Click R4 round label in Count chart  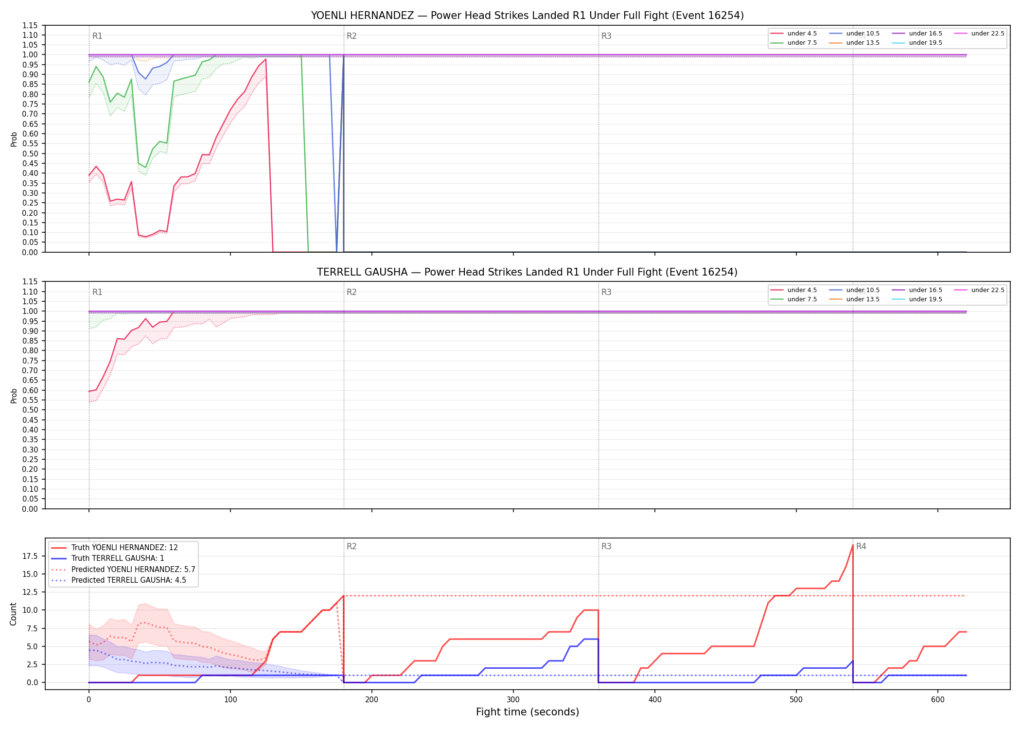[861, 546]
